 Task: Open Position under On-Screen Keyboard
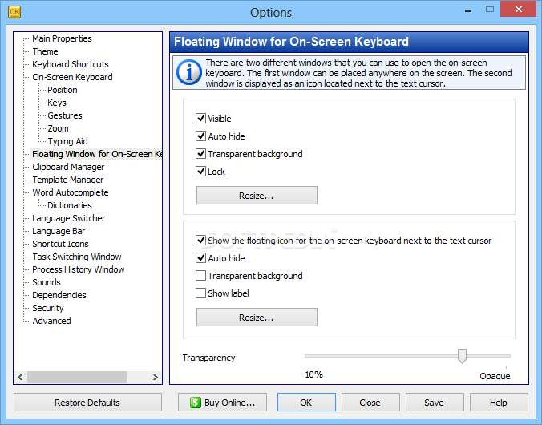click(x=63, y=90)
